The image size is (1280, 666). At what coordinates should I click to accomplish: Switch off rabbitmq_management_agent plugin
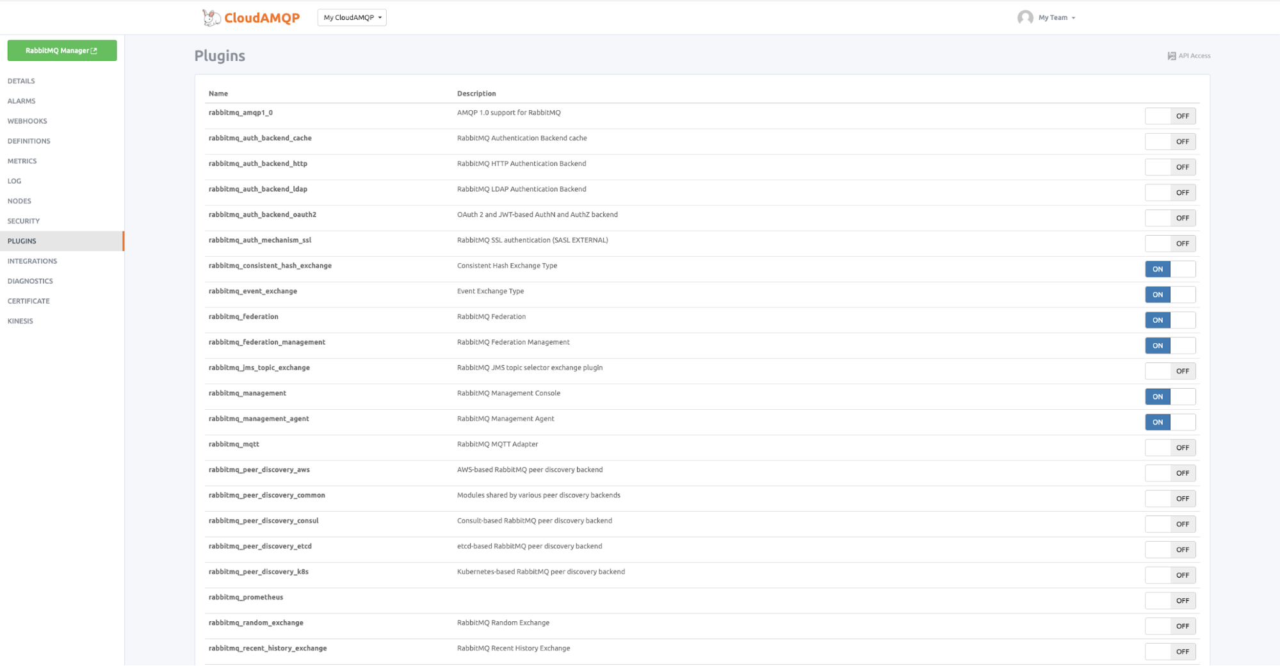pyautogui.click(x=1170, y=423)
